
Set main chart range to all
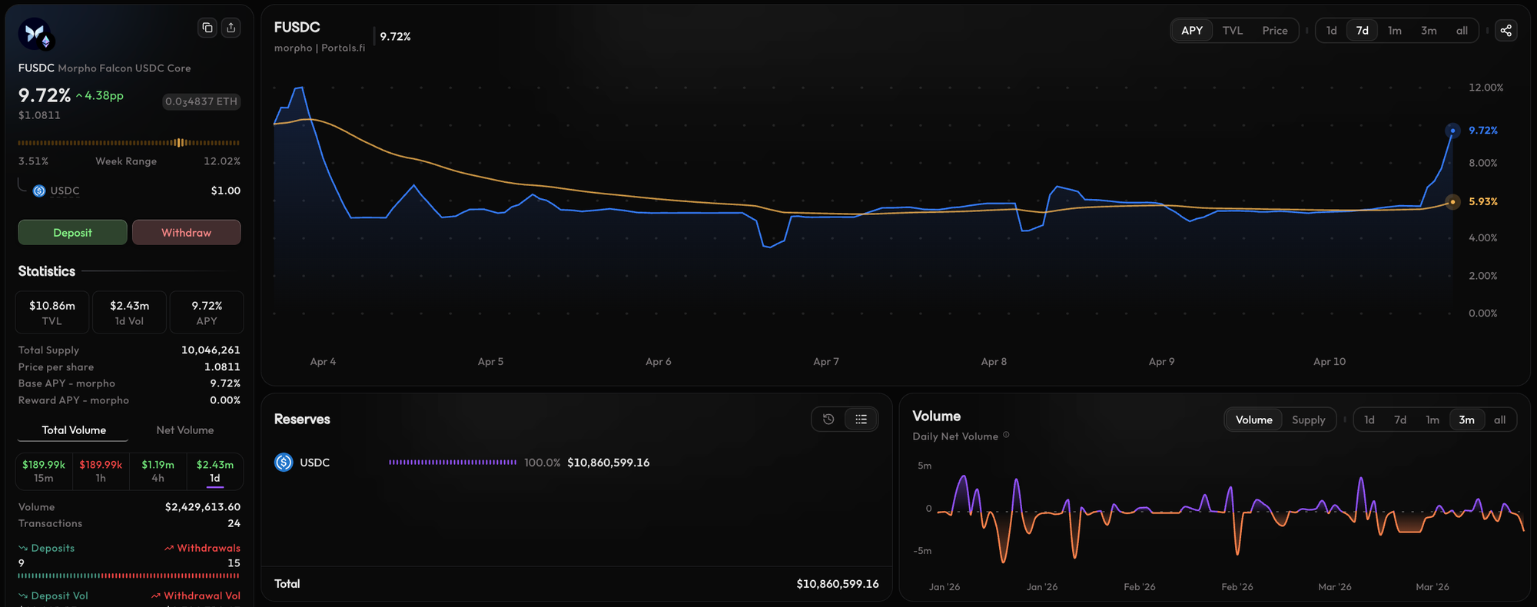(1462, 31)
